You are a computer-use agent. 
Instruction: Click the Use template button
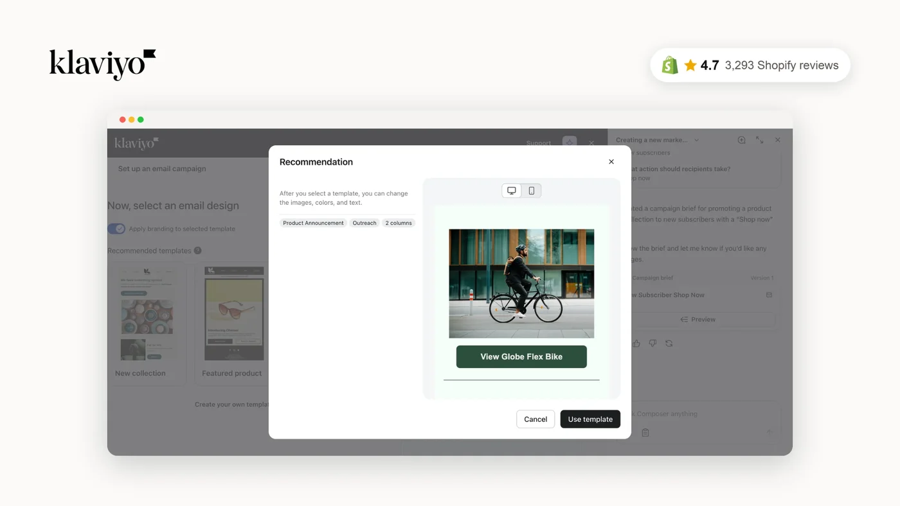(590, 419)
